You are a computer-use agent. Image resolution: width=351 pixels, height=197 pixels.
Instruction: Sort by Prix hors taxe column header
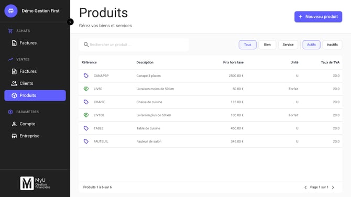coord(233,62)
